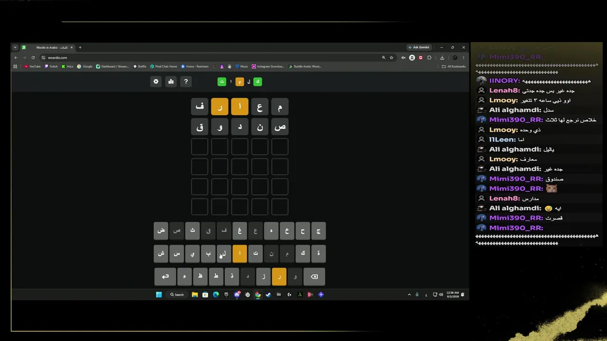Image resolution: width=607 pixels, height=341 pixels.
Task: Tap the orange ر key
Action: (x=279, y=277)
